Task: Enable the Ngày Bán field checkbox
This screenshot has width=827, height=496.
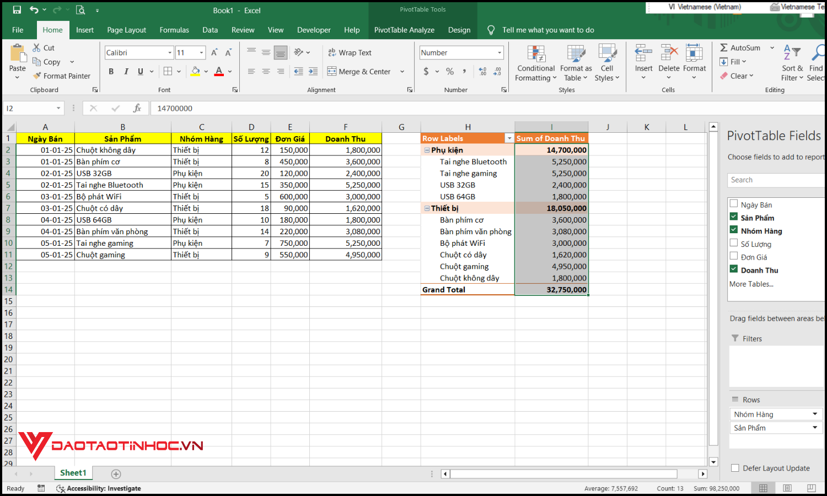Action: (x=734, y=203)
